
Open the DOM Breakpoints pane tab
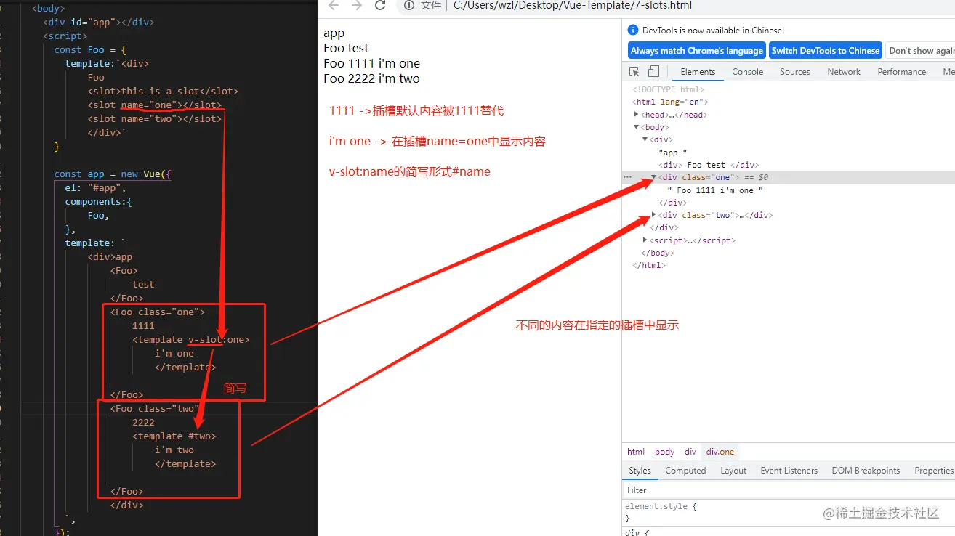click(x=866, y=471)
